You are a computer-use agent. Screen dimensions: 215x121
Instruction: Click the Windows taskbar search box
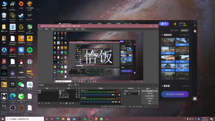coord(25,119)
